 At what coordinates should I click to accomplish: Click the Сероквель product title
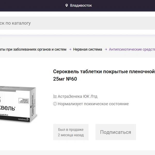click(x=104, y=75)
